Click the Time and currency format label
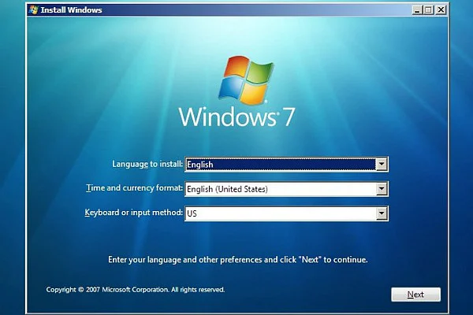This screenshot has width=473, height=315. (134, 188)
